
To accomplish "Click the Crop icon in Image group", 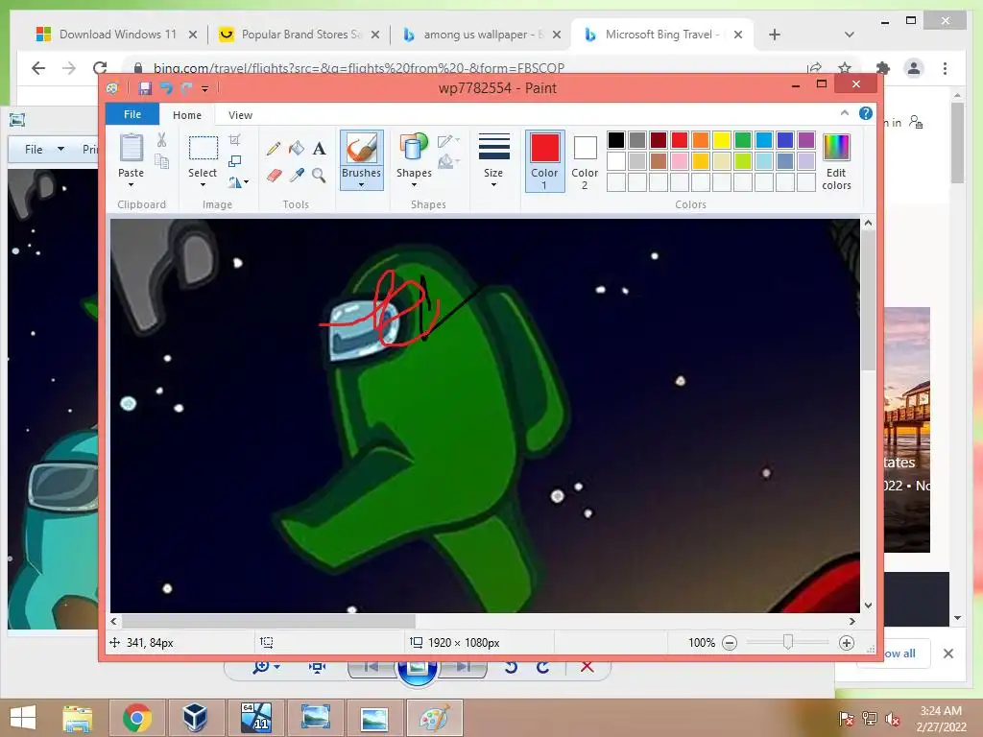I will 234,140.
